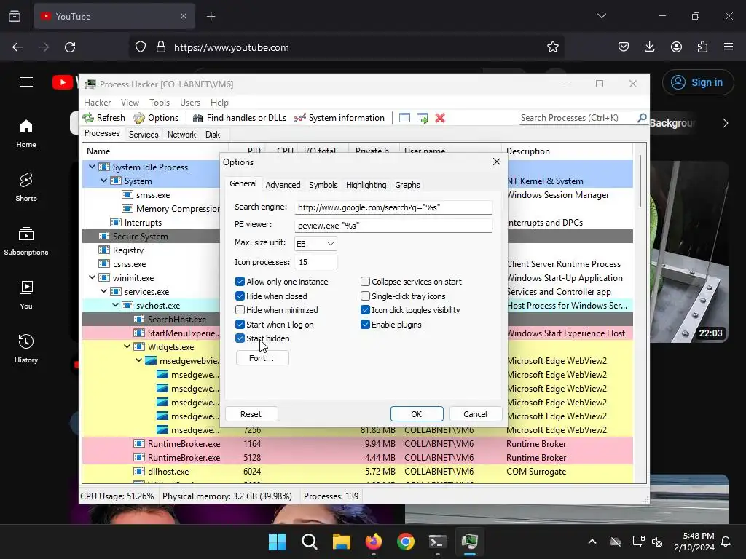Uncheck Icon click toggles visibility
The height and width of the screenshot is (559, 746).
pos(365,310)
